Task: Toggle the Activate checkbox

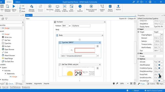Action: tap(159, 62)
